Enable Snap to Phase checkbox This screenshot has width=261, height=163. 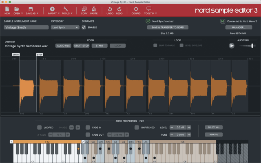pyautogui.click(x=155, y=45)
